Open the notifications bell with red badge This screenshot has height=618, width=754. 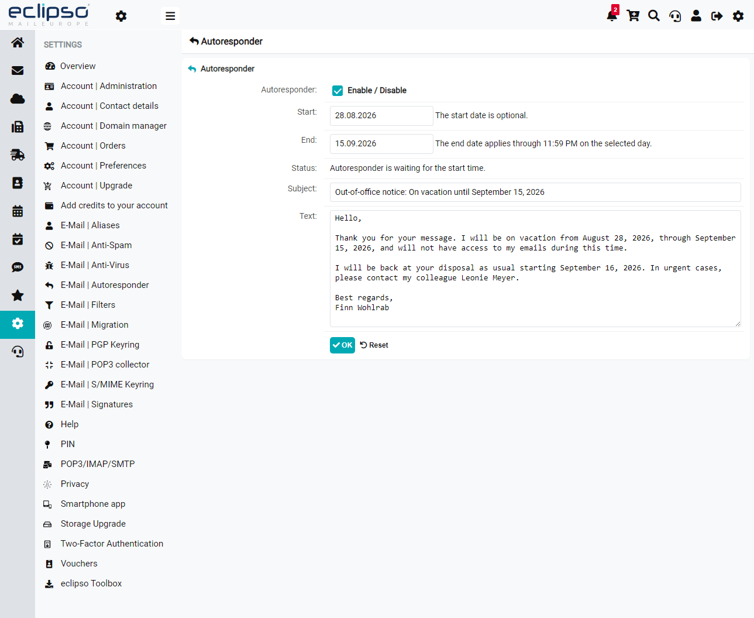612,15
